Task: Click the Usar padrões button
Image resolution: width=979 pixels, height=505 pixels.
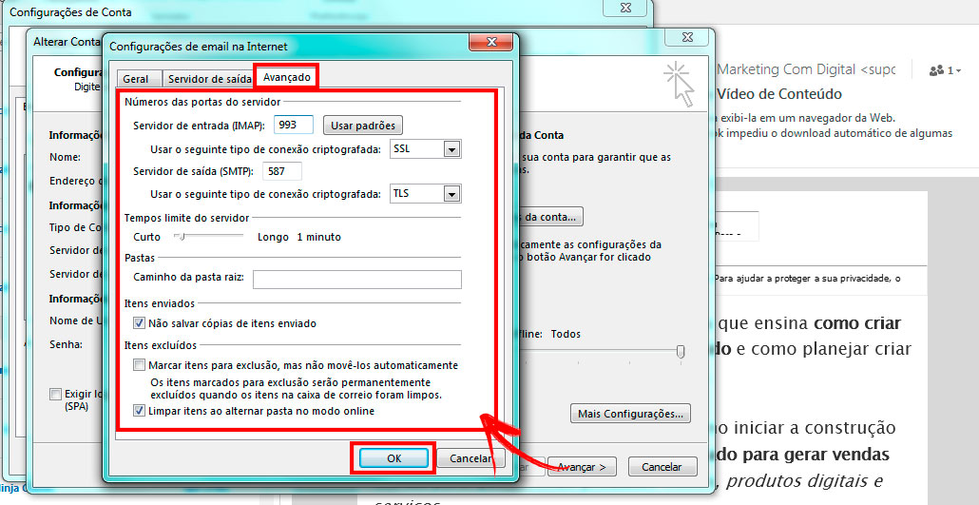Action: tap(363, 126)
